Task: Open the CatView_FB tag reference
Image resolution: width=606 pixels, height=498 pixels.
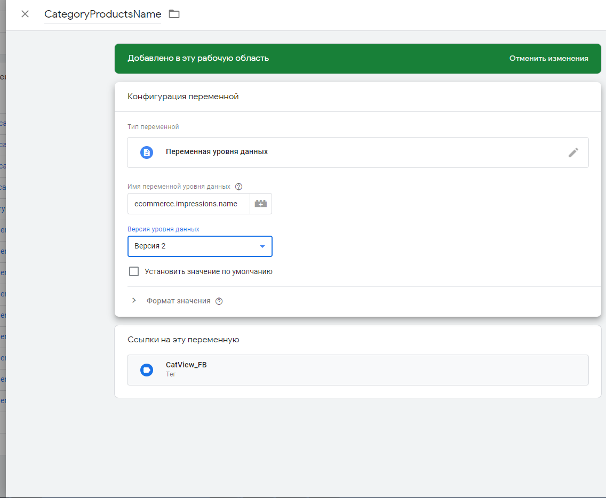Action: 357,370
